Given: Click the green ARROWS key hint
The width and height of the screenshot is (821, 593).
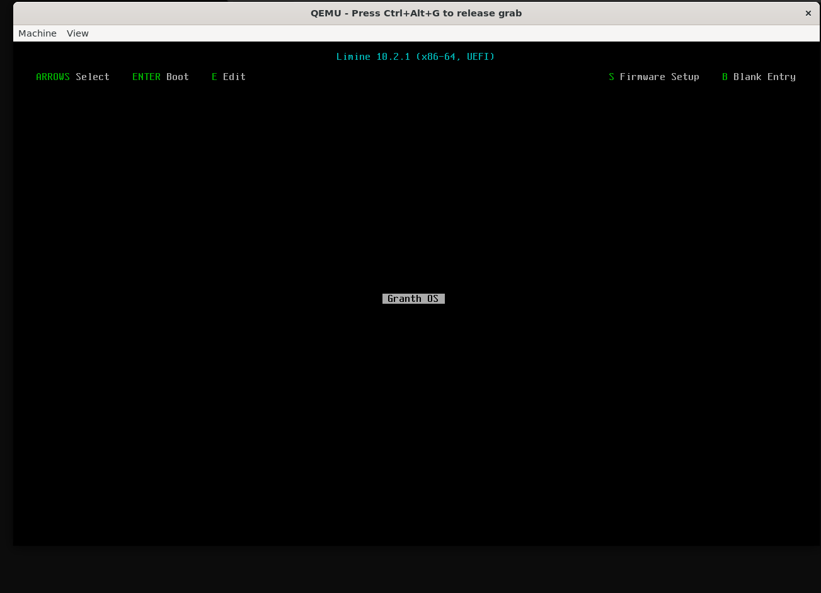Looking at the screenshot, I should point(53,77).
